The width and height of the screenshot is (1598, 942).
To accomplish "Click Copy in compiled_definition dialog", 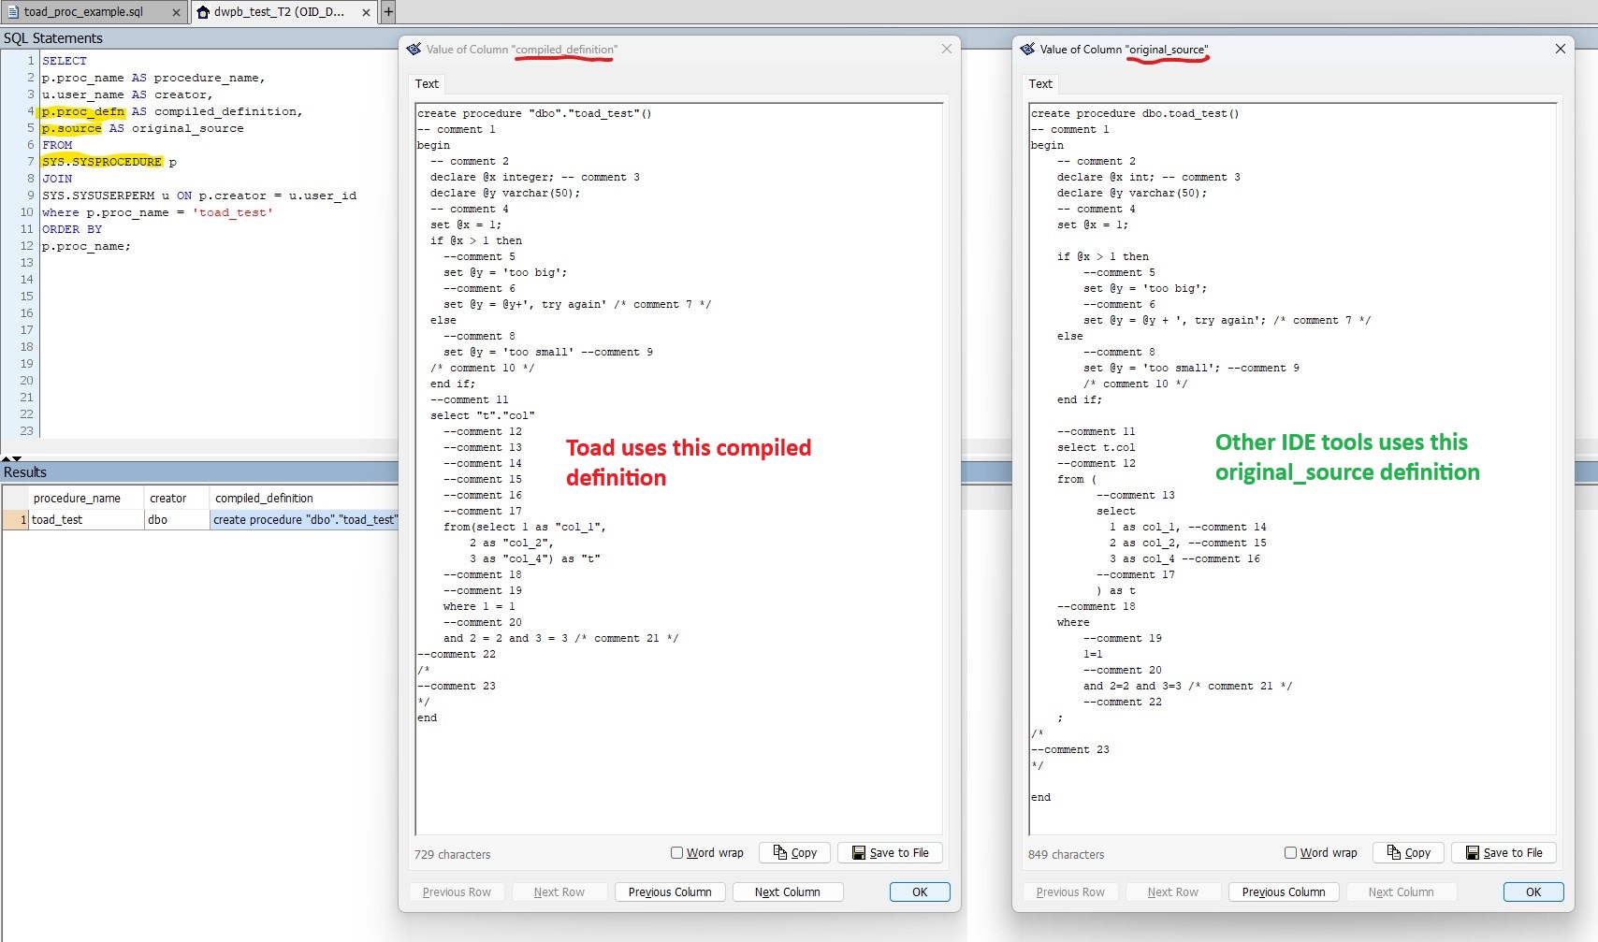I will 795,852.
